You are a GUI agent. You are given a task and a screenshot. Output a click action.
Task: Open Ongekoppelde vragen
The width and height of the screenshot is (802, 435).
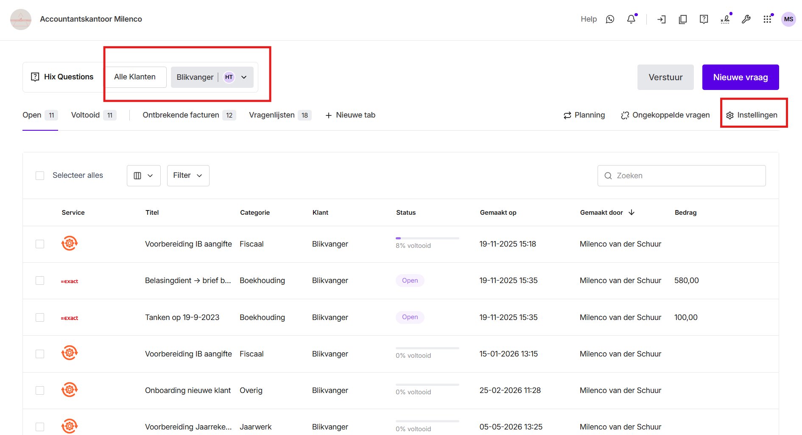[x=665, y=115]
